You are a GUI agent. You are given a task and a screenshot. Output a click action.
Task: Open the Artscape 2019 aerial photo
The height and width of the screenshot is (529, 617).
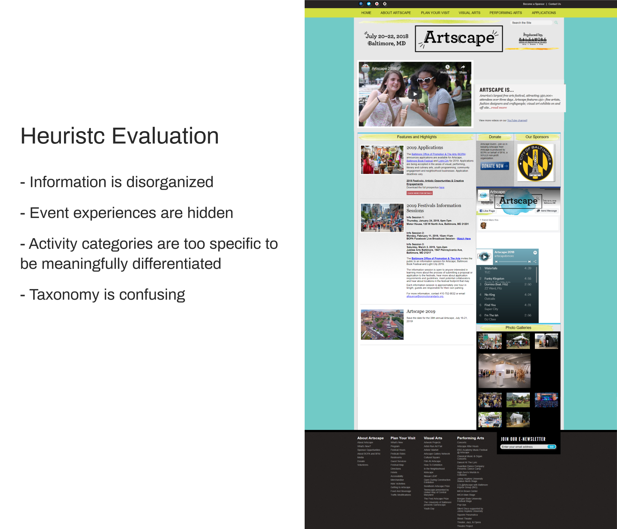point(382,325)
